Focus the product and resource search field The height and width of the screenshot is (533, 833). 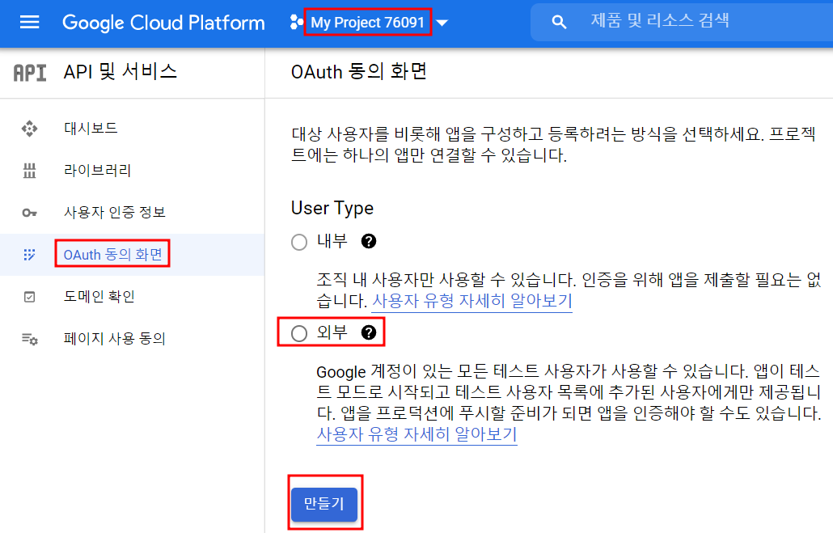tap(682, 23)
